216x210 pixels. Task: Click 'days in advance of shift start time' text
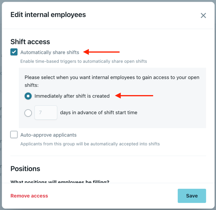tap(99, 113)
